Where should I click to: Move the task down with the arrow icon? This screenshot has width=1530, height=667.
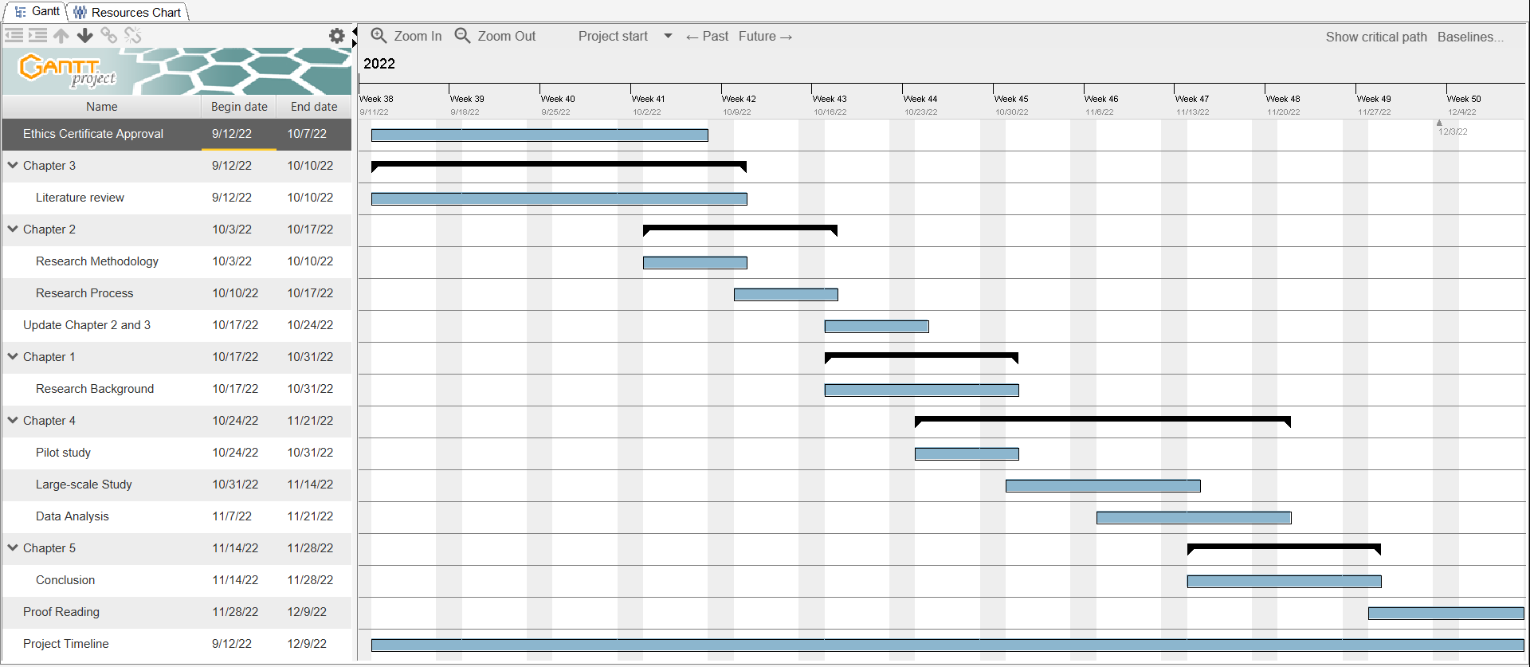(85, 35)
